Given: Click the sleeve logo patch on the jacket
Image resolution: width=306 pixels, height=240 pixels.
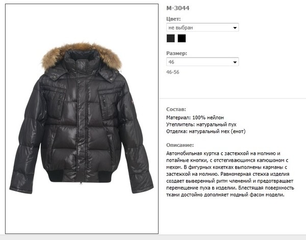Looking at the screenshot, I should click(132, 103).
